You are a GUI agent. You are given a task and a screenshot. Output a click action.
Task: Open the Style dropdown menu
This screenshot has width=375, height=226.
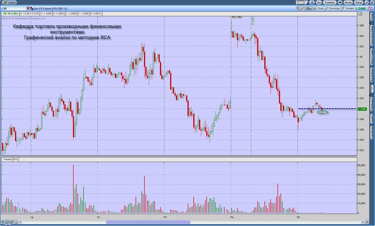[x=318, y=8]
